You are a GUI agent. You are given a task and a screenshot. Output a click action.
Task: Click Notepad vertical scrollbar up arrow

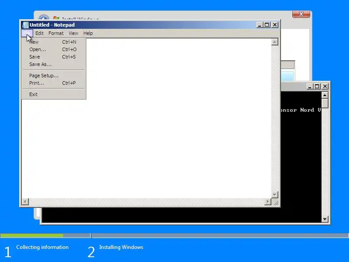[x=275, y=42]
